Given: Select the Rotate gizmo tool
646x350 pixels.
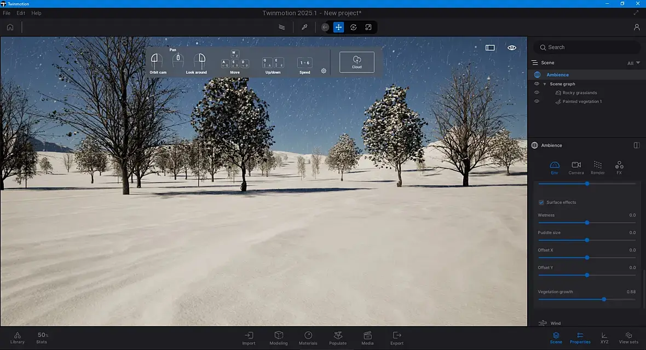Looking at the screenshot, I should coord(354,27).
